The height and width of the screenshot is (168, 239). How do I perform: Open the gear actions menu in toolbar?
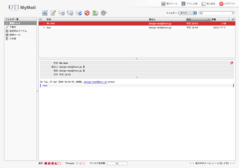(104, 13)
